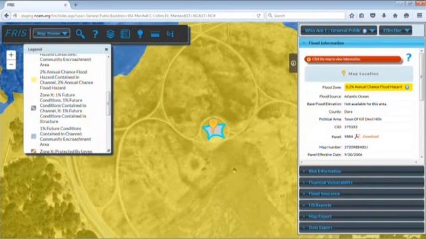Open the browser downloads arrow
Viewport: 426px width, 239px height.
coord(383,16)
